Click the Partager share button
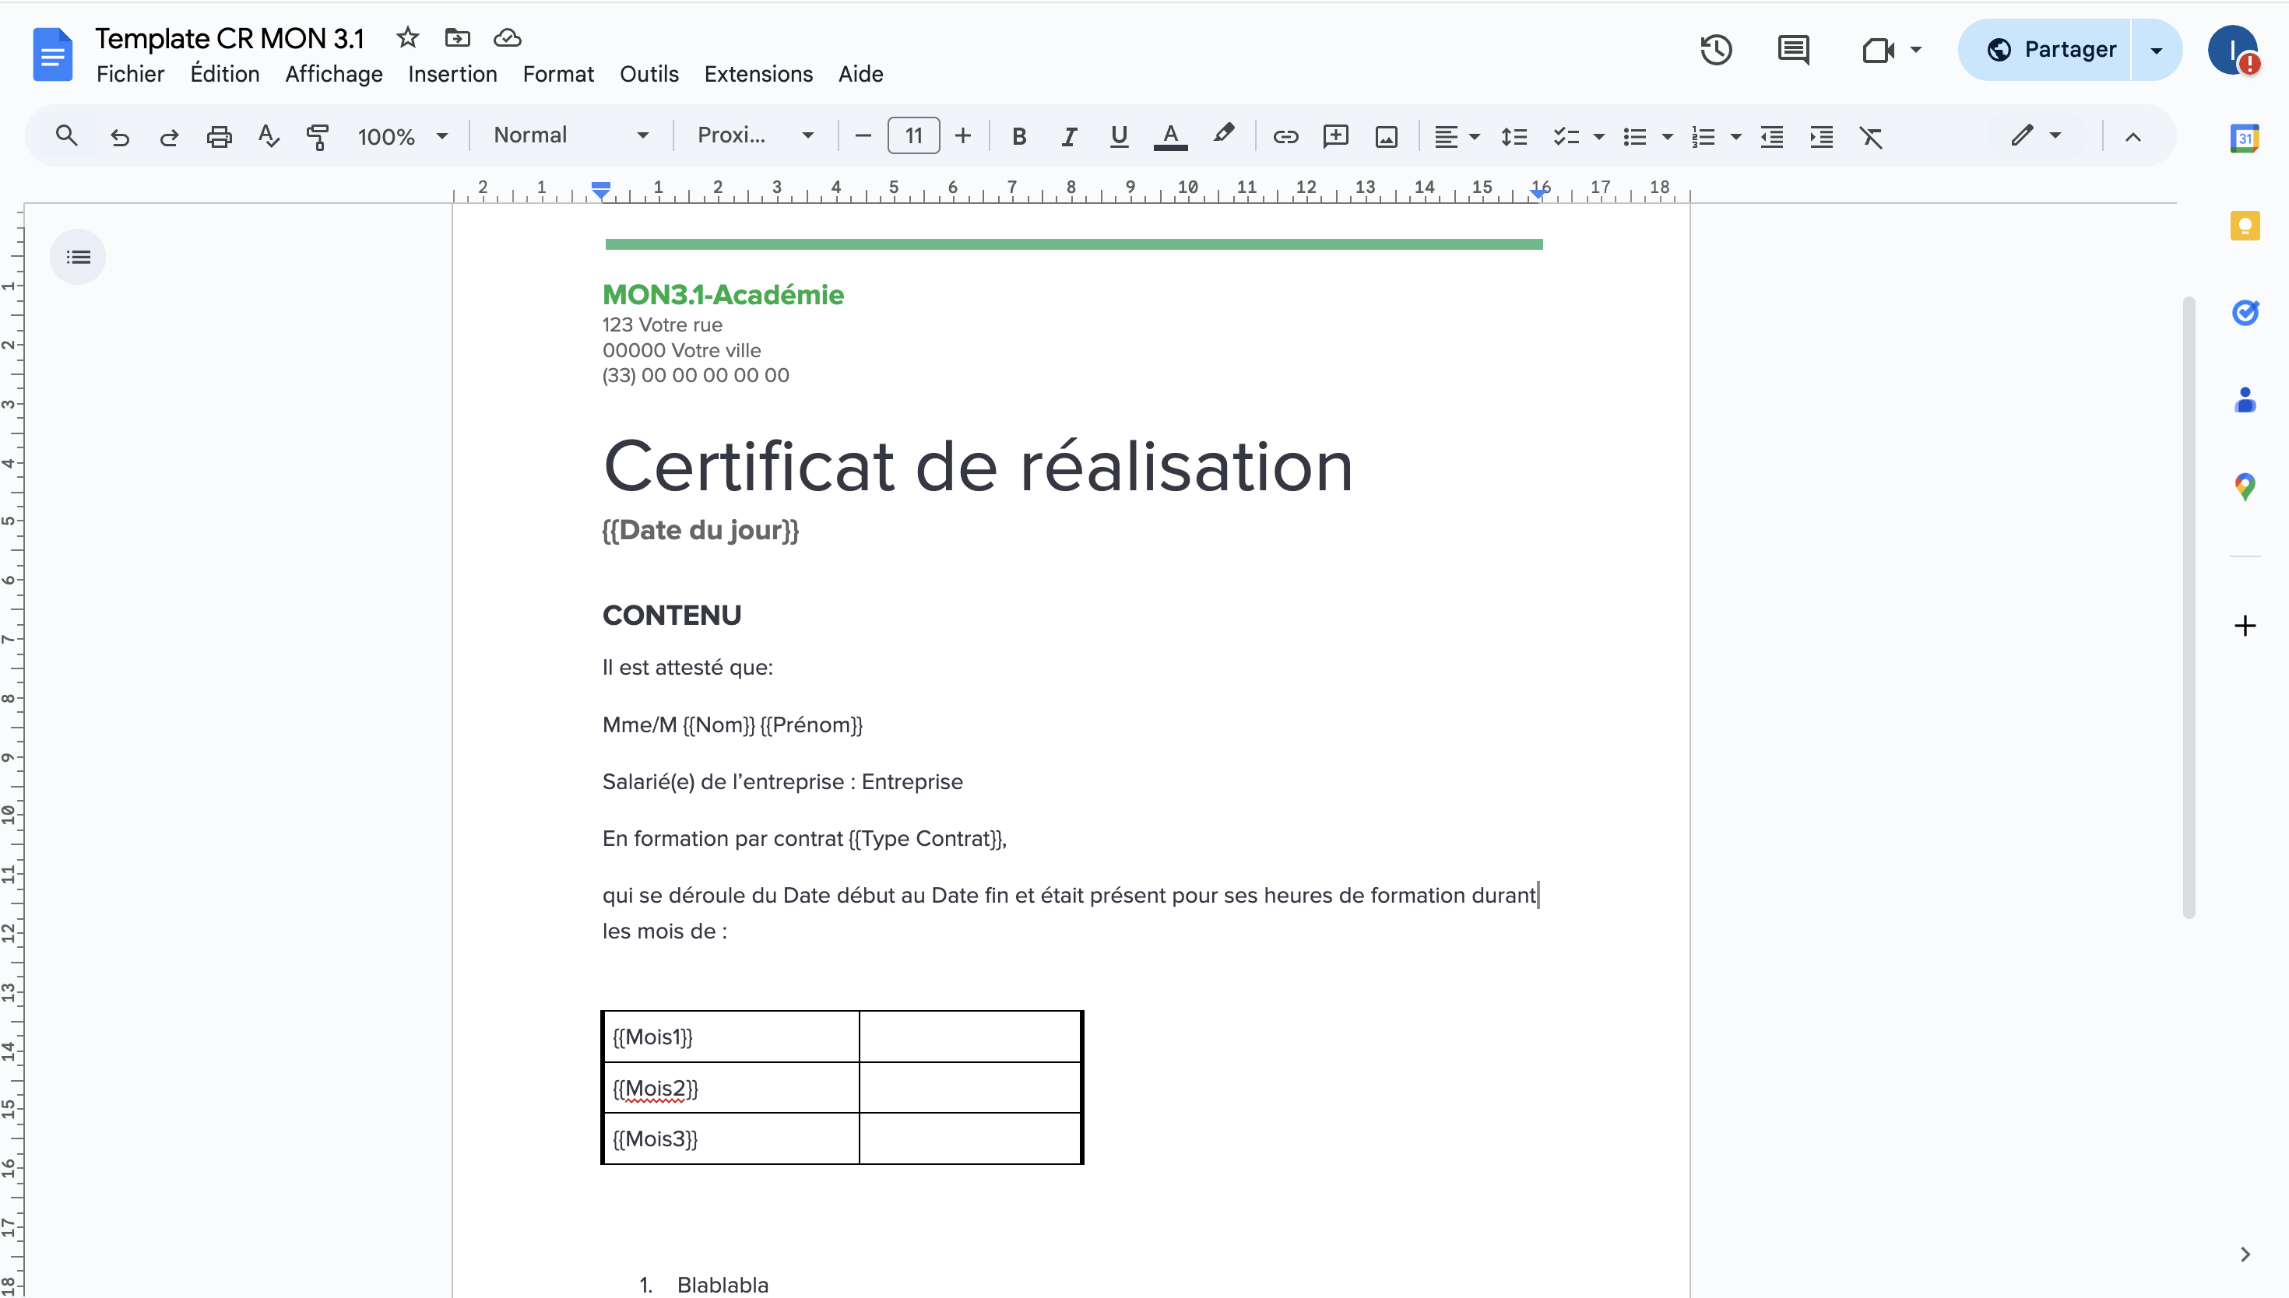Image resolution: width=2289 pixels, height=1298 pixels. tap(2051, 50)
